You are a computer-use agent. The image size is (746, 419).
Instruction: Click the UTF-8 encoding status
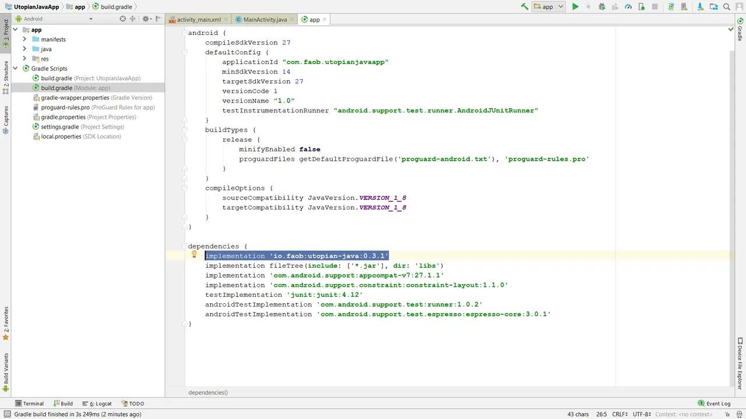[x=642, y=414]
